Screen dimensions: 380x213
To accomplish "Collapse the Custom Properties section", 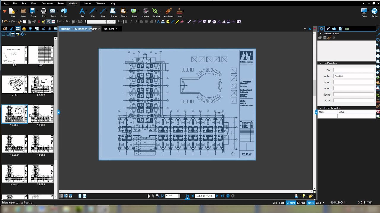I will coord(320,108).
